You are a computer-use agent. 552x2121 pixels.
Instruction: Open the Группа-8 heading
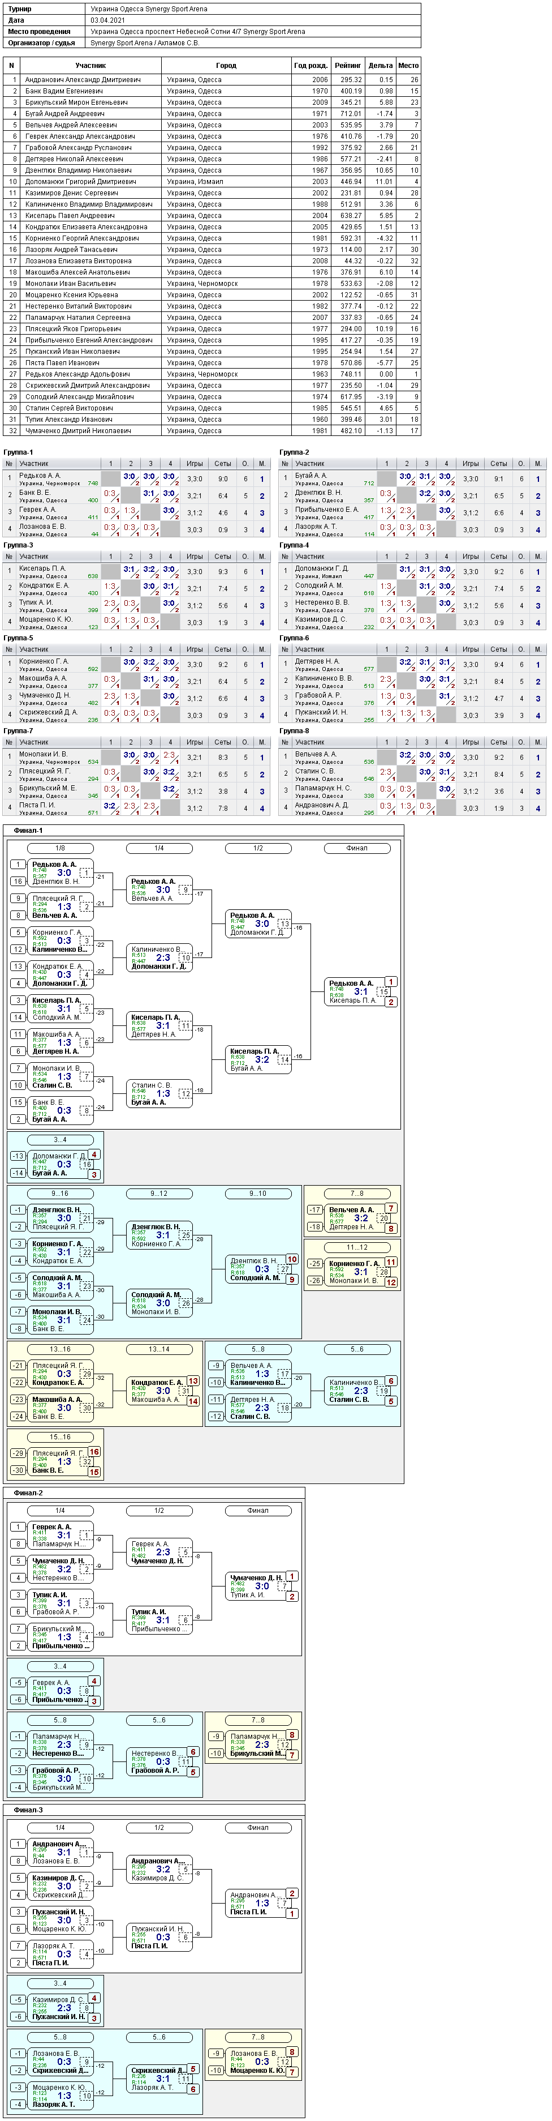(x=294, y=730)
